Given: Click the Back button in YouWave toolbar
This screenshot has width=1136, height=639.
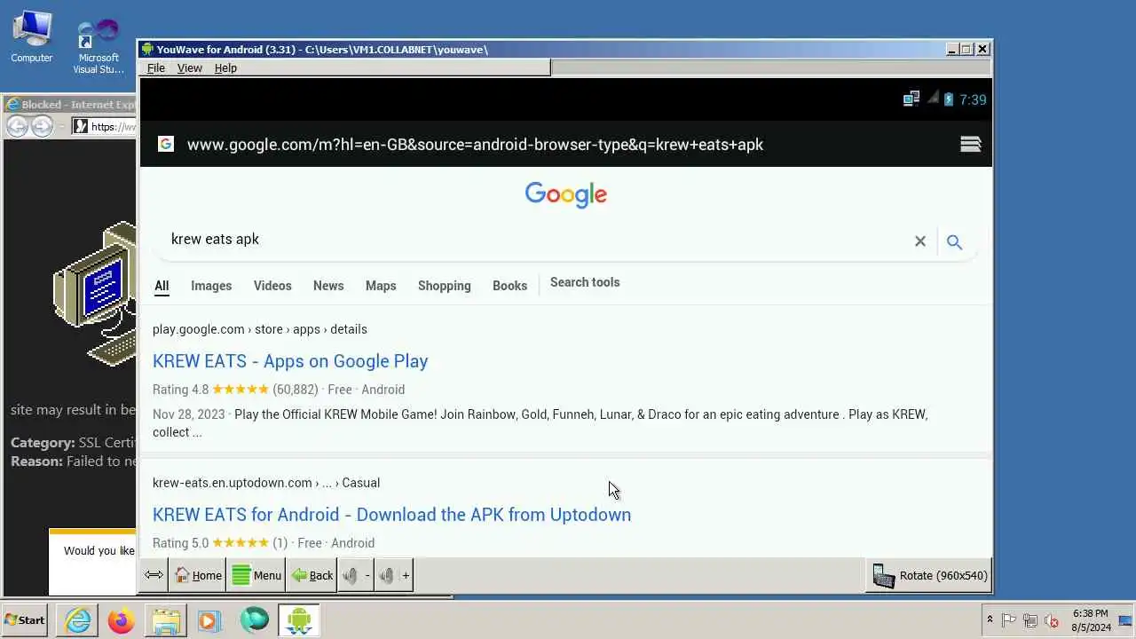Looking at the screenshot, I should coord(312,575).
